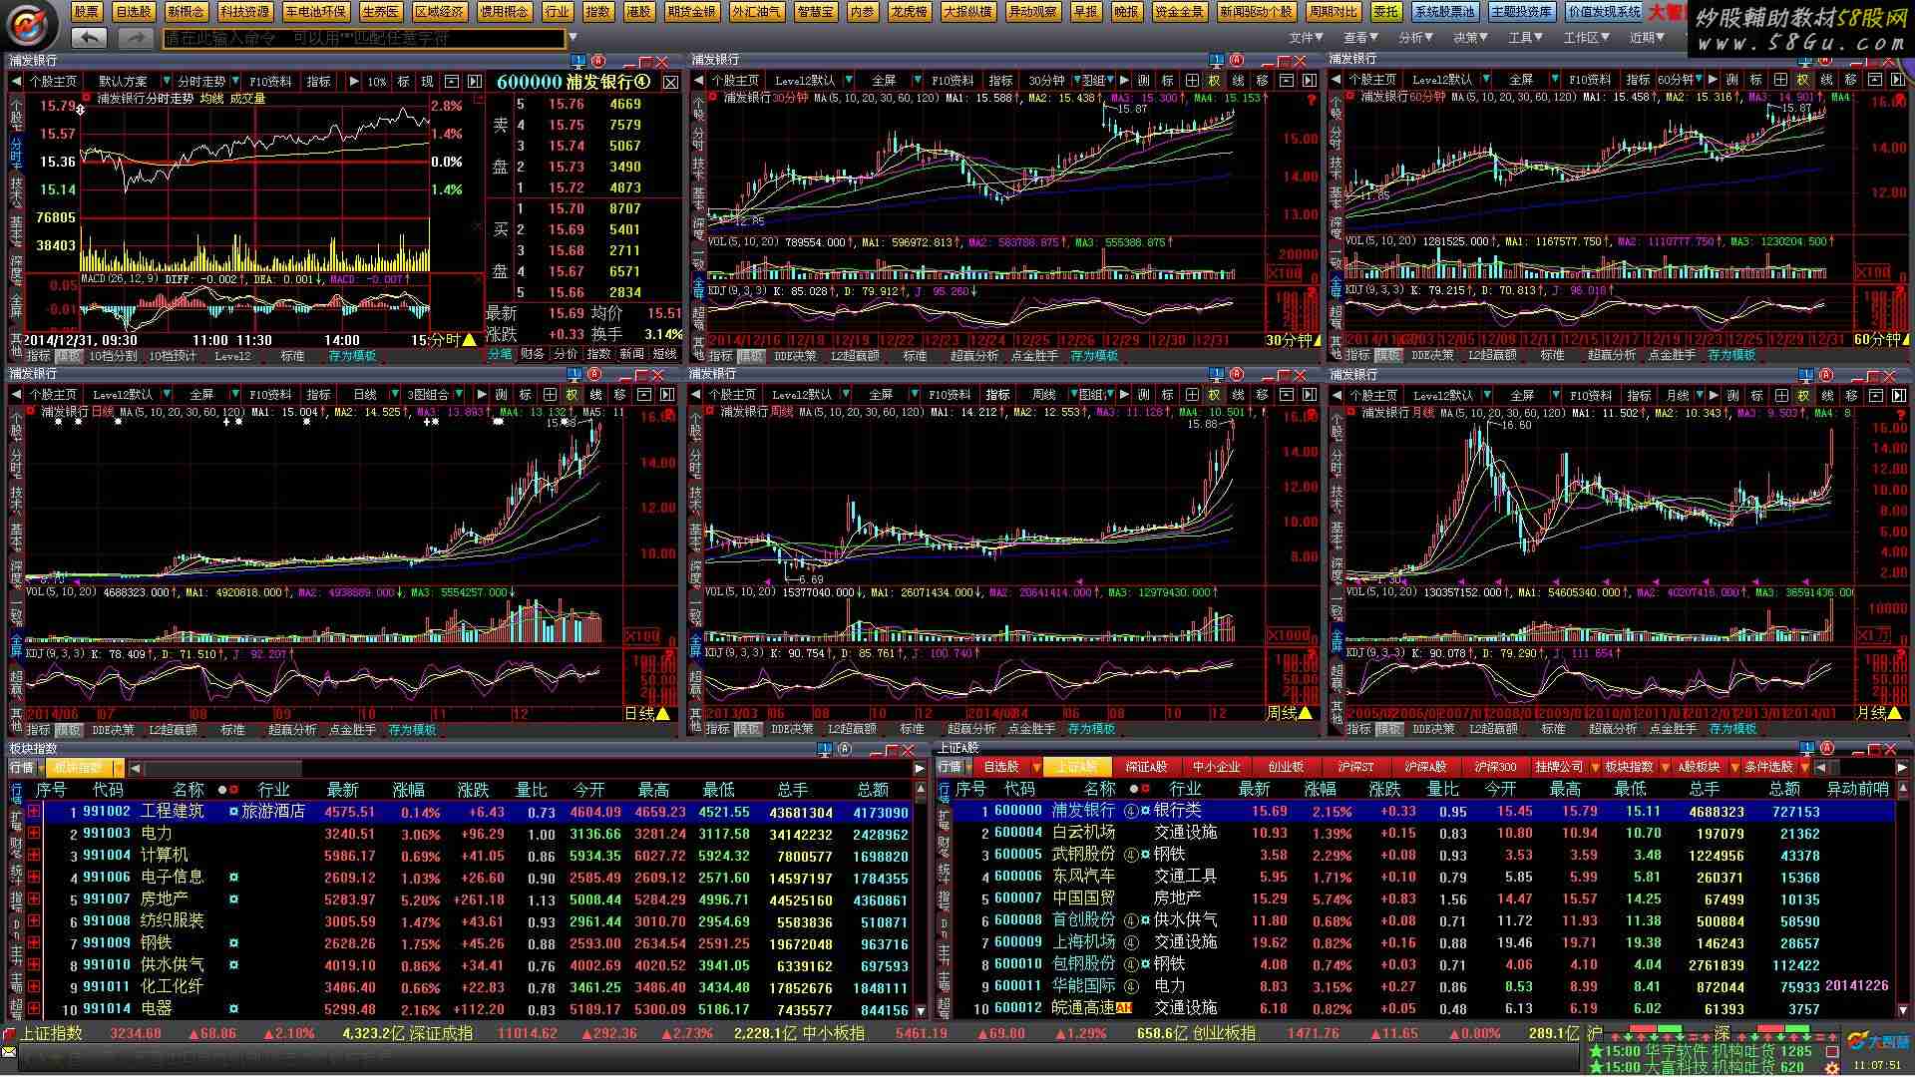Switch to 10档分割 tab in intraday panel

114,355
